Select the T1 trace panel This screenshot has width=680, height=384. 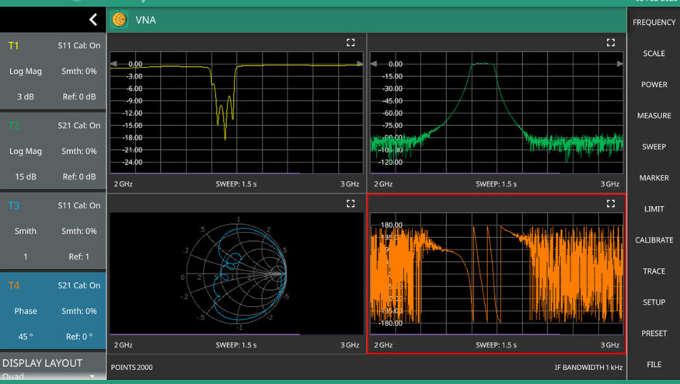[x=53, y=72]
